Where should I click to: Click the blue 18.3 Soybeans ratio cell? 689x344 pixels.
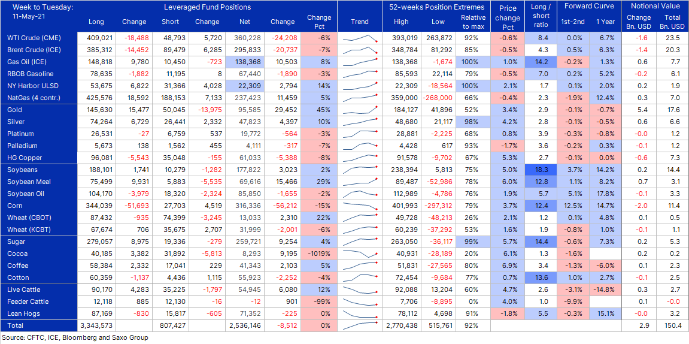coord(539,170)
